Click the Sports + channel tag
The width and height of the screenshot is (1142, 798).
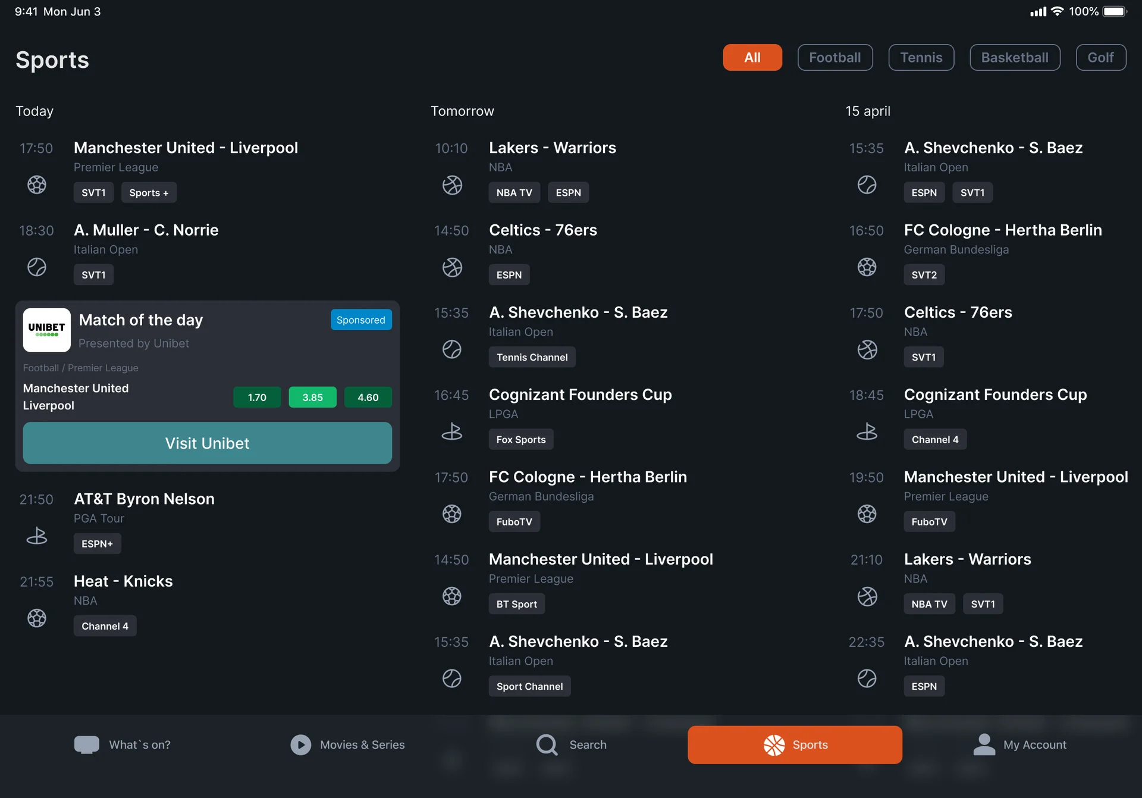click(x=149, y=193)
